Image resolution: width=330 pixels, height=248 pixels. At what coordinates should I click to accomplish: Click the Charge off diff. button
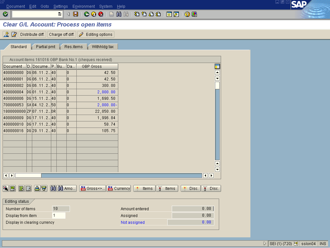point(62,35)
